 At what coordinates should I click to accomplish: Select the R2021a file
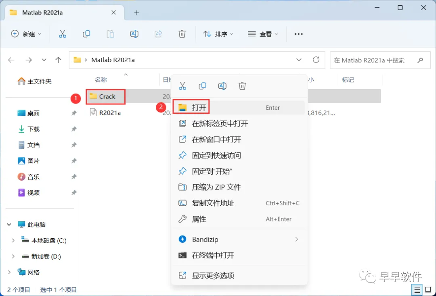105,113
